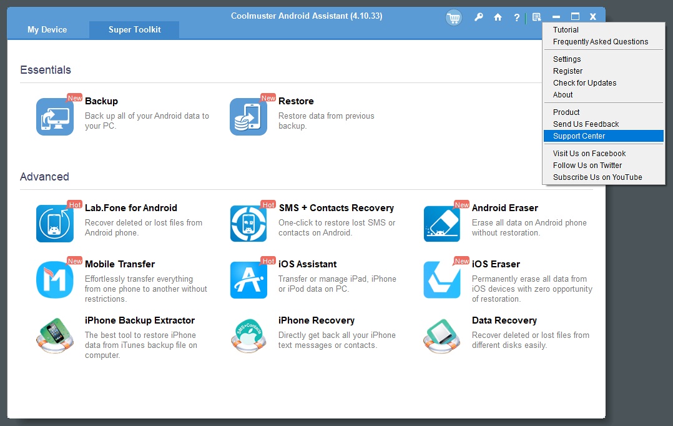Launch iPhone Backup Extractor icon

tap(55, 336)
